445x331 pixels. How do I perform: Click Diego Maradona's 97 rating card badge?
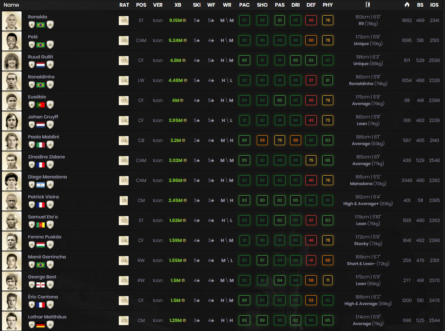(x=124, y=180)
